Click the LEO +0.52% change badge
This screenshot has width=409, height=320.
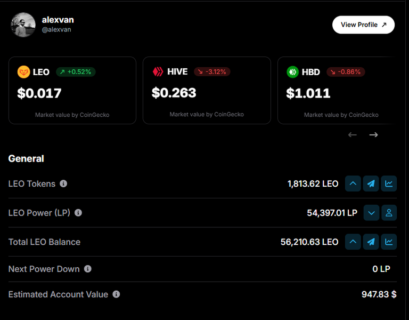(76, 72)
